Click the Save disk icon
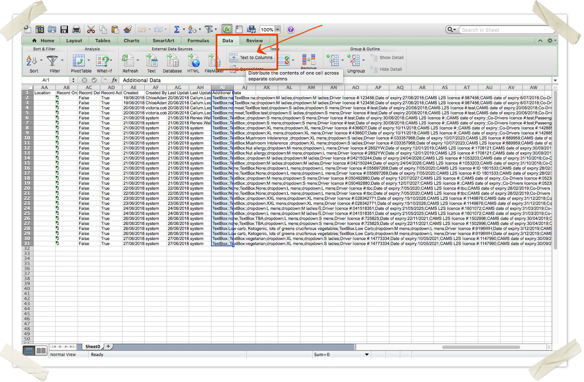 point(64,29)
